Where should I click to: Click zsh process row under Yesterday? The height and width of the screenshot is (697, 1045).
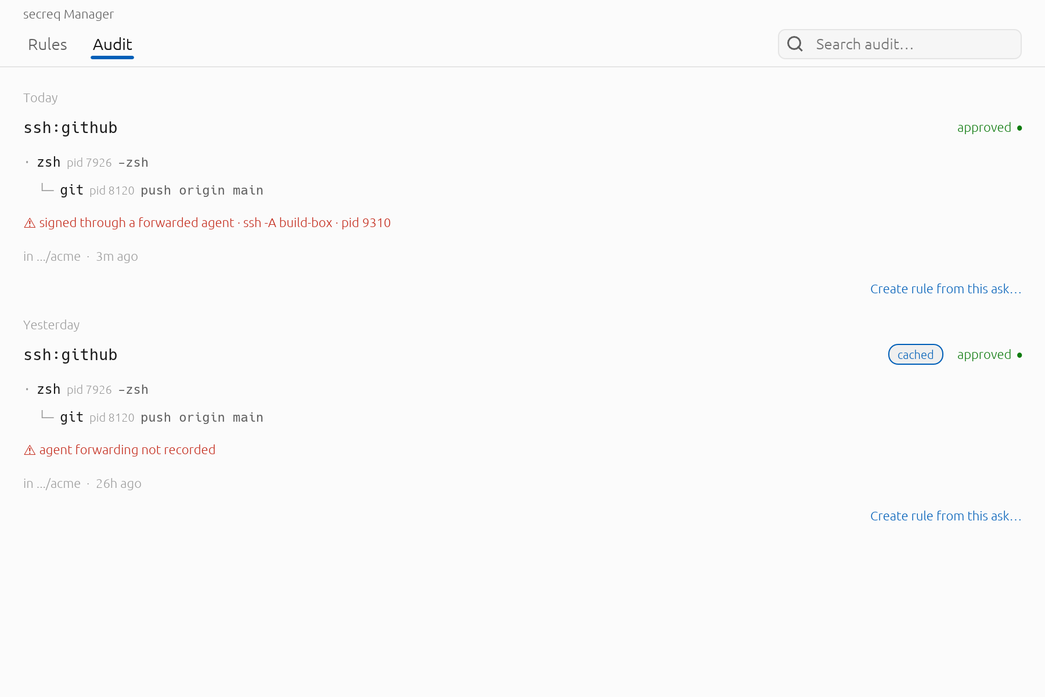point(87,389)
